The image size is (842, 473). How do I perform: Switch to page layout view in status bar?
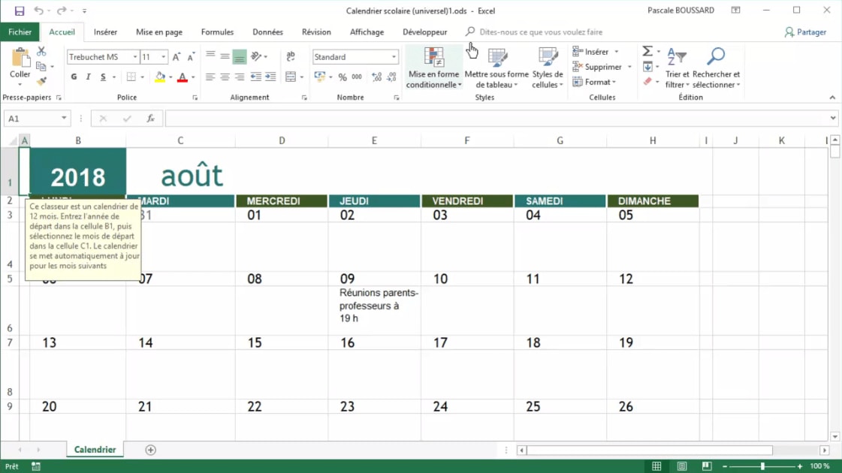tap(682, 466)
